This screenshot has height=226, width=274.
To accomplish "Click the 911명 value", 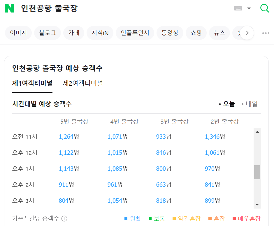I will point(66,184).
